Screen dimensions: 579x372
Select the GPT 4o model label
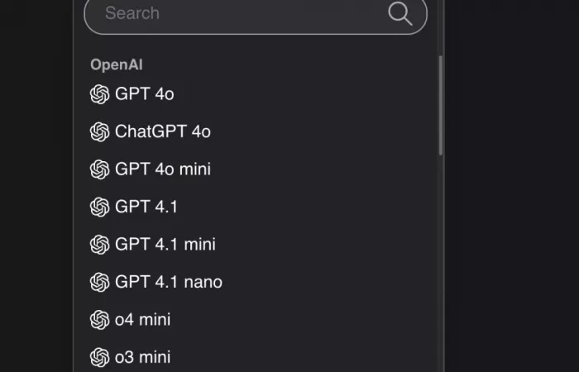coord(145,94)
